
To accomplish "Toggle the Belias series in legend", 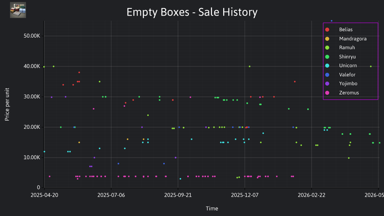I will click(346, 30).
